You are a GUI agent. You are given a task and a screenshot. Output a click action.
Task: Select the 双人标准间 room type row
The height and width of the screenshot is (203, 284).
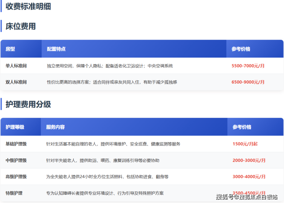tap(16, 82)
